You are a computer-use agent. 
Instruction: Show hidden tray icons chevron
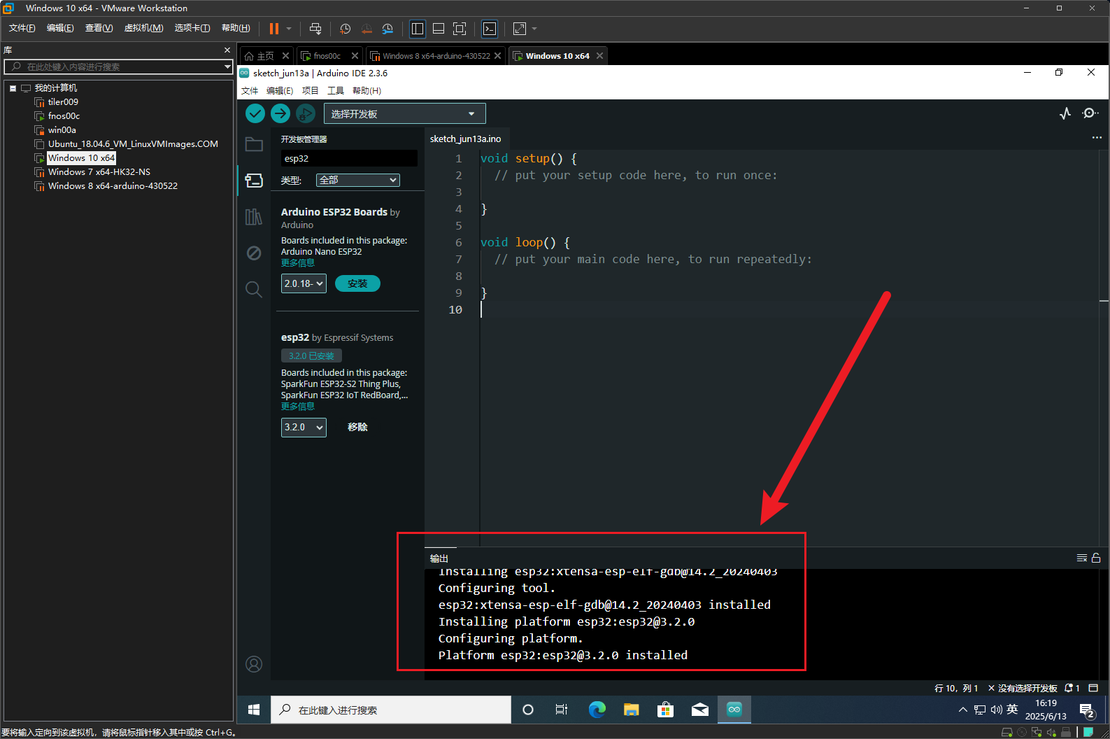point(963,710)
